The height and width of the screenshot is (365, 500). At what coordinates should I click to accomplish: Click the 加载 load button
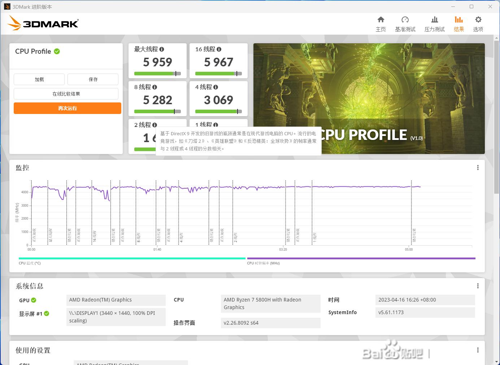click(x=39, y=79)
